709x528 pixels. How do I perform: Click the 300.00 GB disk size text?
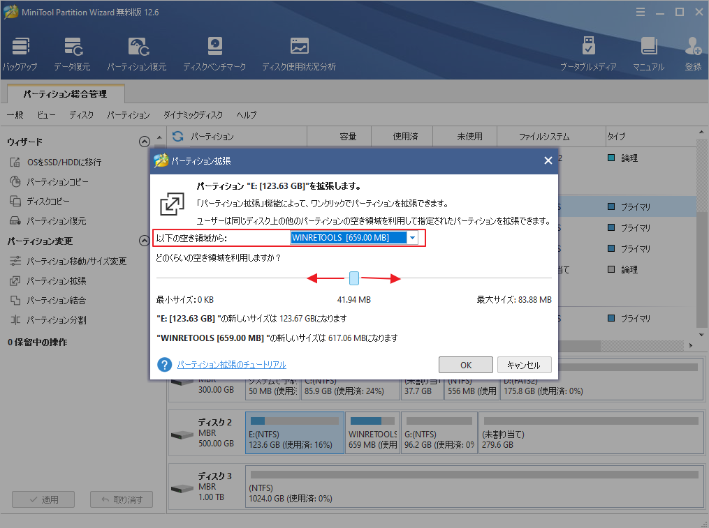[216, 389]
